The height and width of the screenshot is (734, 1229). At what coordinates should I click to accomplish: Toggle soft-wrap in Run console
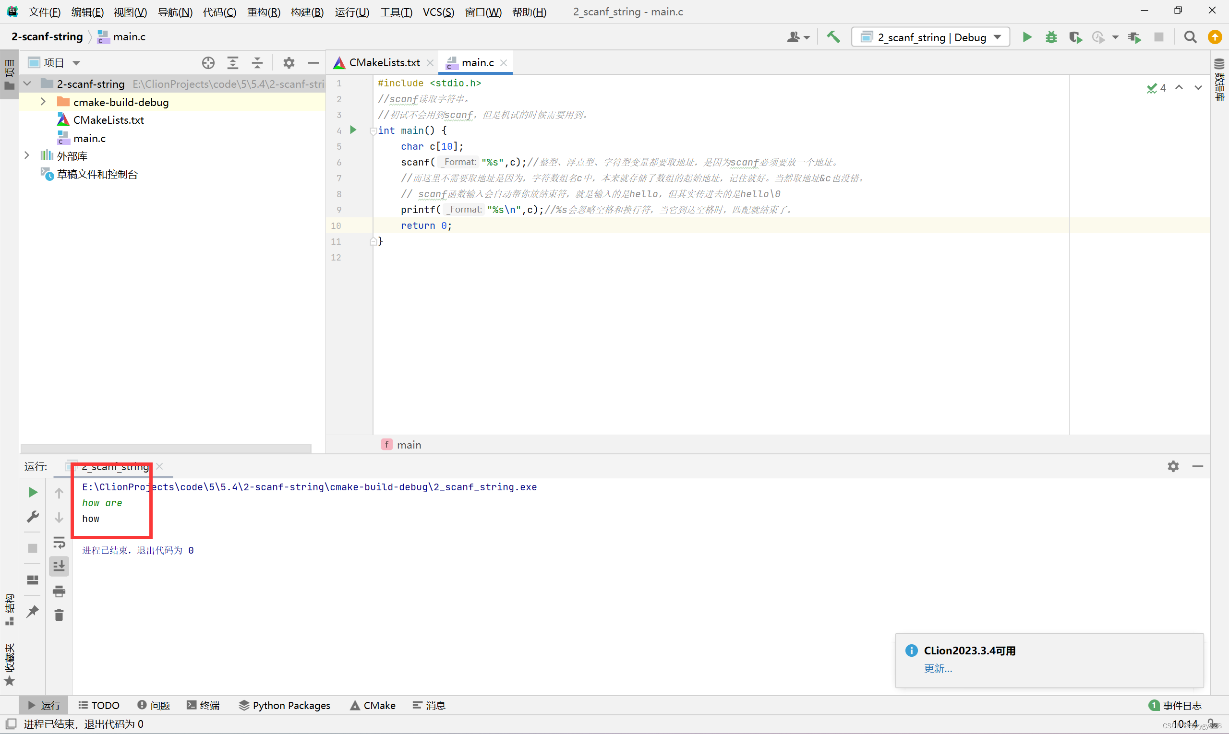[59, 542]
